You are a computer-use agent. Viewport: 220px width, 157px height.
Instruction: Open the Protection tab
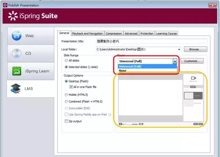(x=147, y=34)
